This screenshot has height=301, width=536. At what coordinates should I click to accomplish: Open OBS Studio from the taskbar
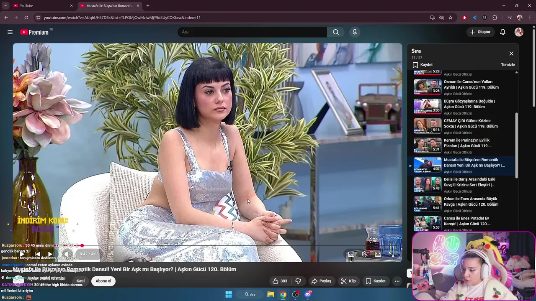[x=296, y=294]
